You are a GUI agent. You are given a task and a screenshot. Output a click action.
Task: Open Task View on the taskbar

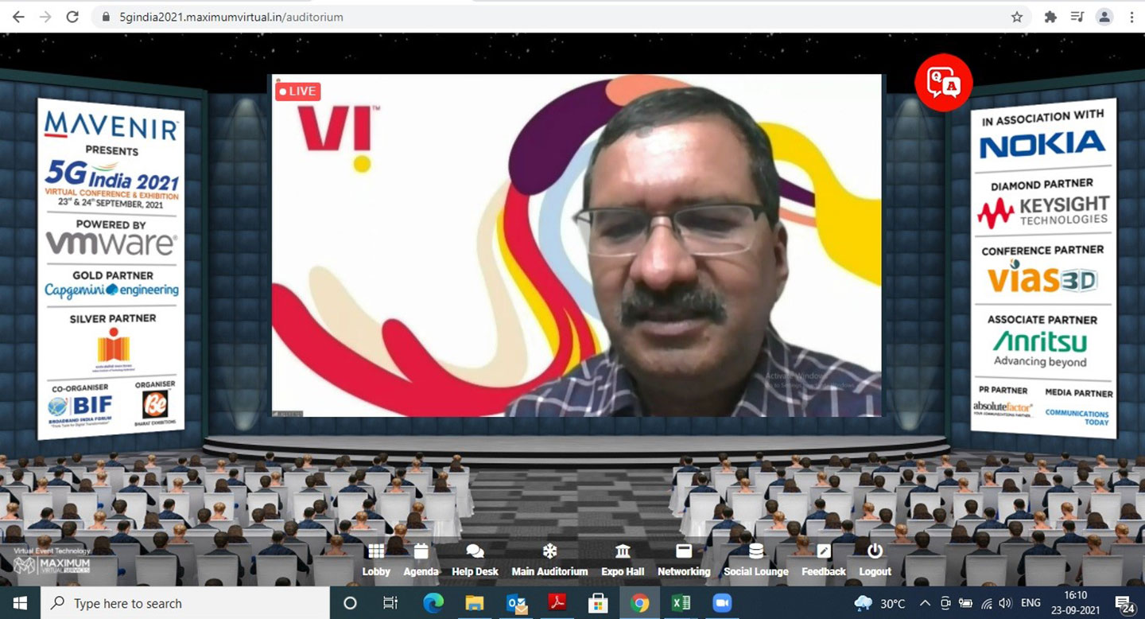[390, 603]
